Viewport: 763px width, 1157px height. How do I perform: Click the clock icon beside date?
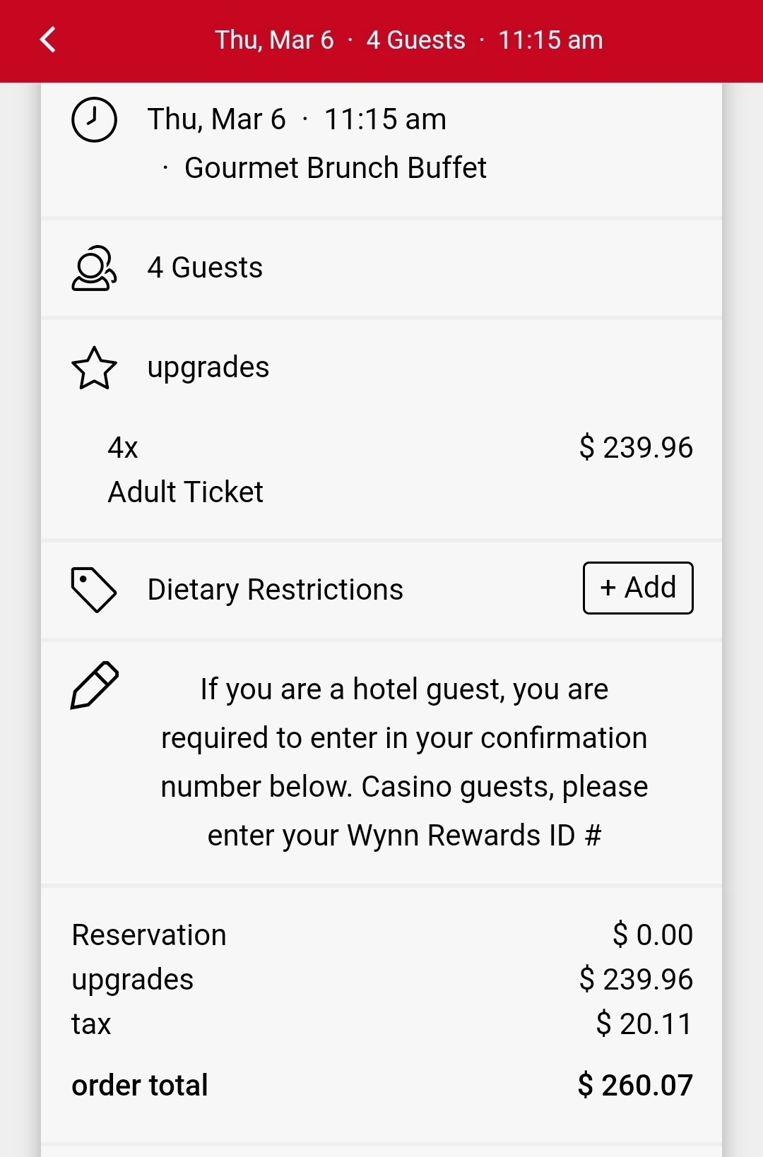point(94,119)
